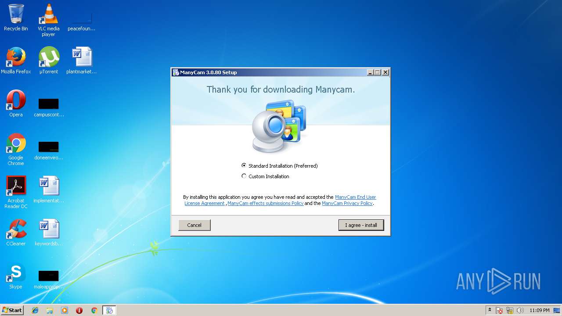562x316 pixels.
Task: Select the implementat... Word document
Action: coord(49,190)
